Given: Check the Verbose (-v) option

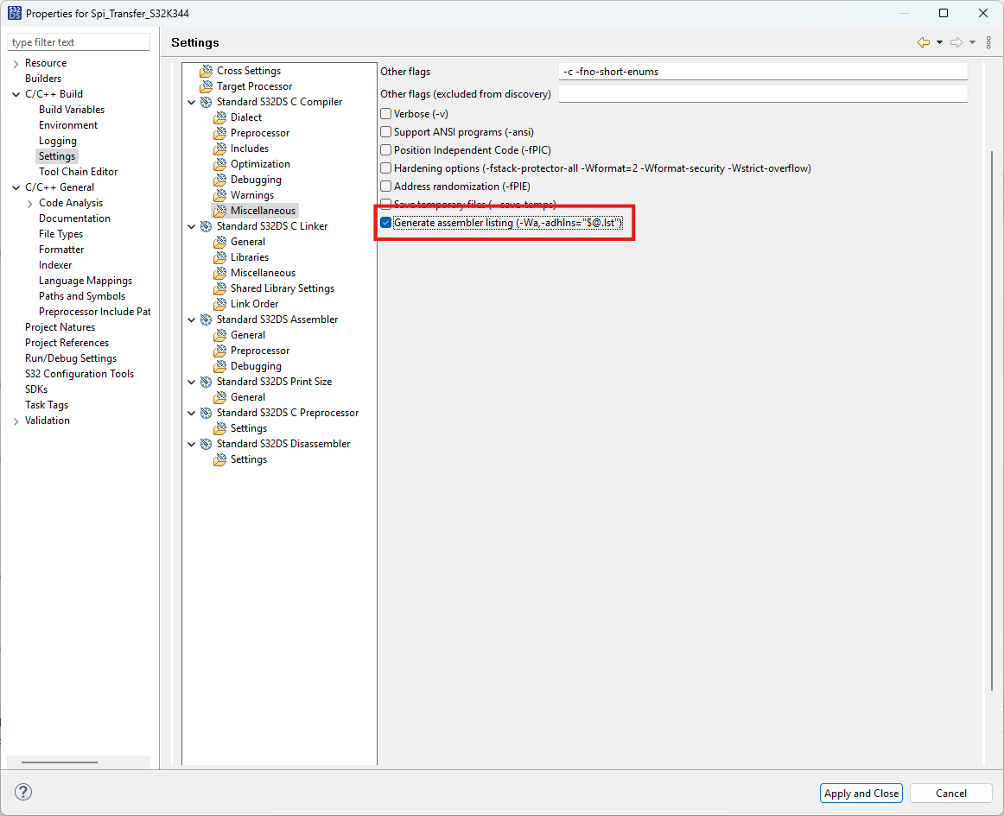Looking at the screenshot, I should click(x=384, y=113).
